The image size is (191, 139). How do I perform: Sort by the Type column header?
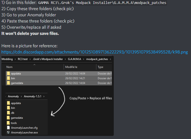point(101,67)
